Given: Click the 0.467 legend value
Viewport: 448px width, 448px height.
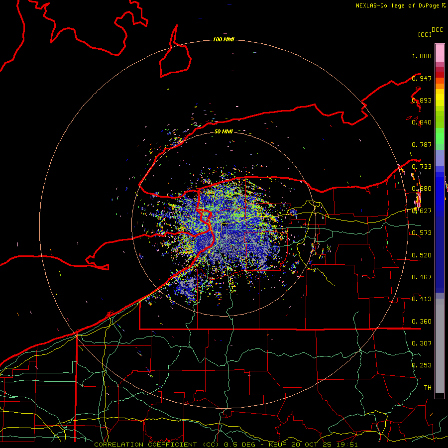Looking at the screenshot, I should coord(422,277).
